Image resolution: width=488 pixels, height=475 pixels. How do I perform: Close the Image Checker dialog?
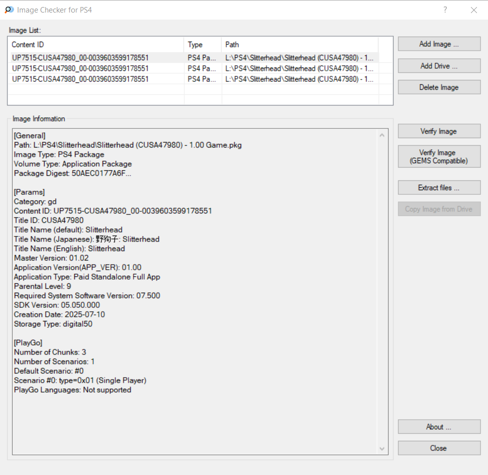click(x=439, y=448)
